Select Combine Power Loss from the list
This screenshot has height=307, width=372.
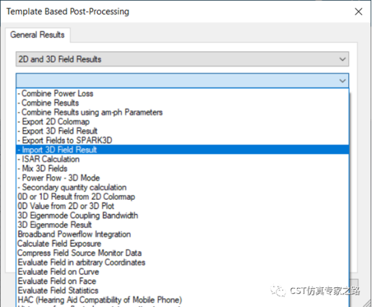(x=182, y=93)
